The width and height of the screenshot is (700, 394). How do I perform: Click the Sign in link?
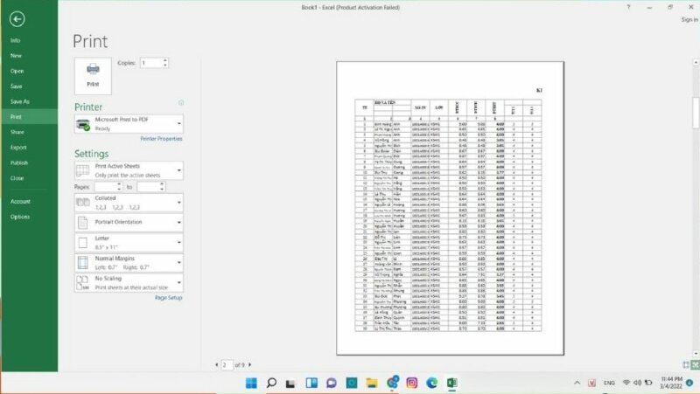coord(689,19)
